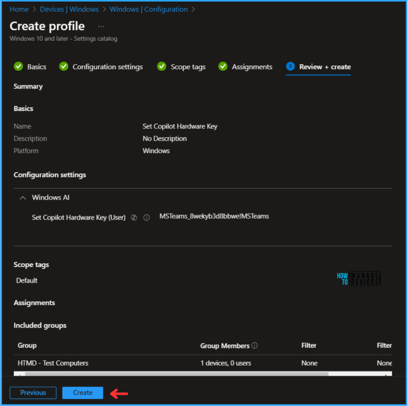Image resolution: width=408 pixels, height=406 pixels.
Task: Click the green check icon beside Basics
Action: 18,67
